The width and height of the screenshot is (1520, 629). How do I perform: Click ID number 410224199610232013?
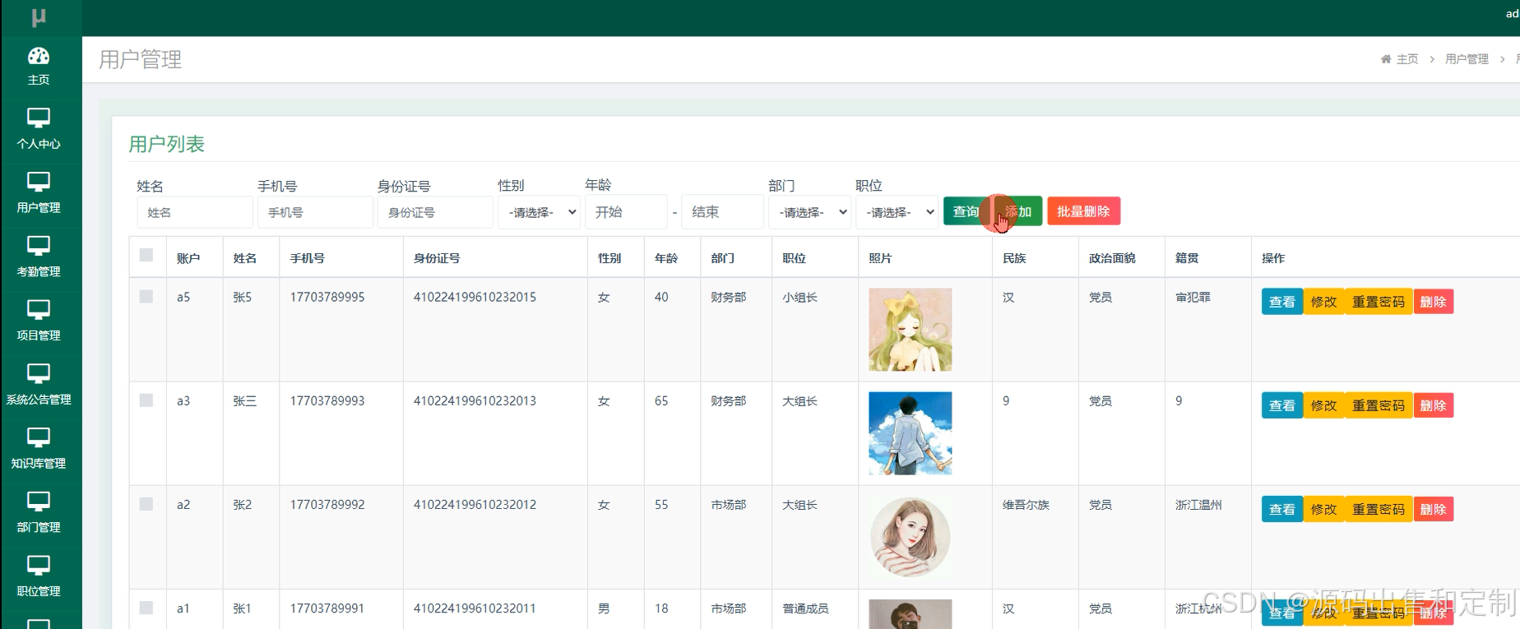point(475,400)
